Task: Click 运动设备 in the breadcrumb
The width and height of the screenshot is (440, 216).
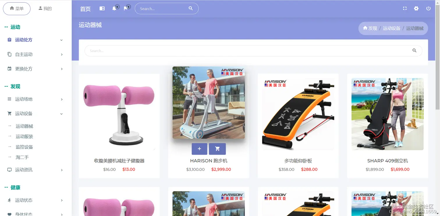Action: click(x=391, y=28)
